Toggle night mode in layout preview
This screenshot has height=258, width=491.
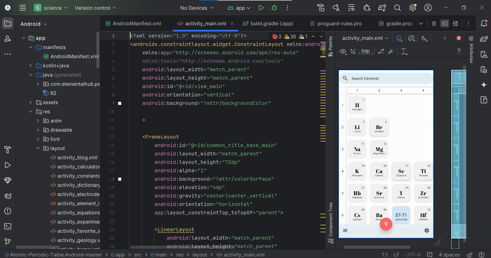click(x=424, y=38)
